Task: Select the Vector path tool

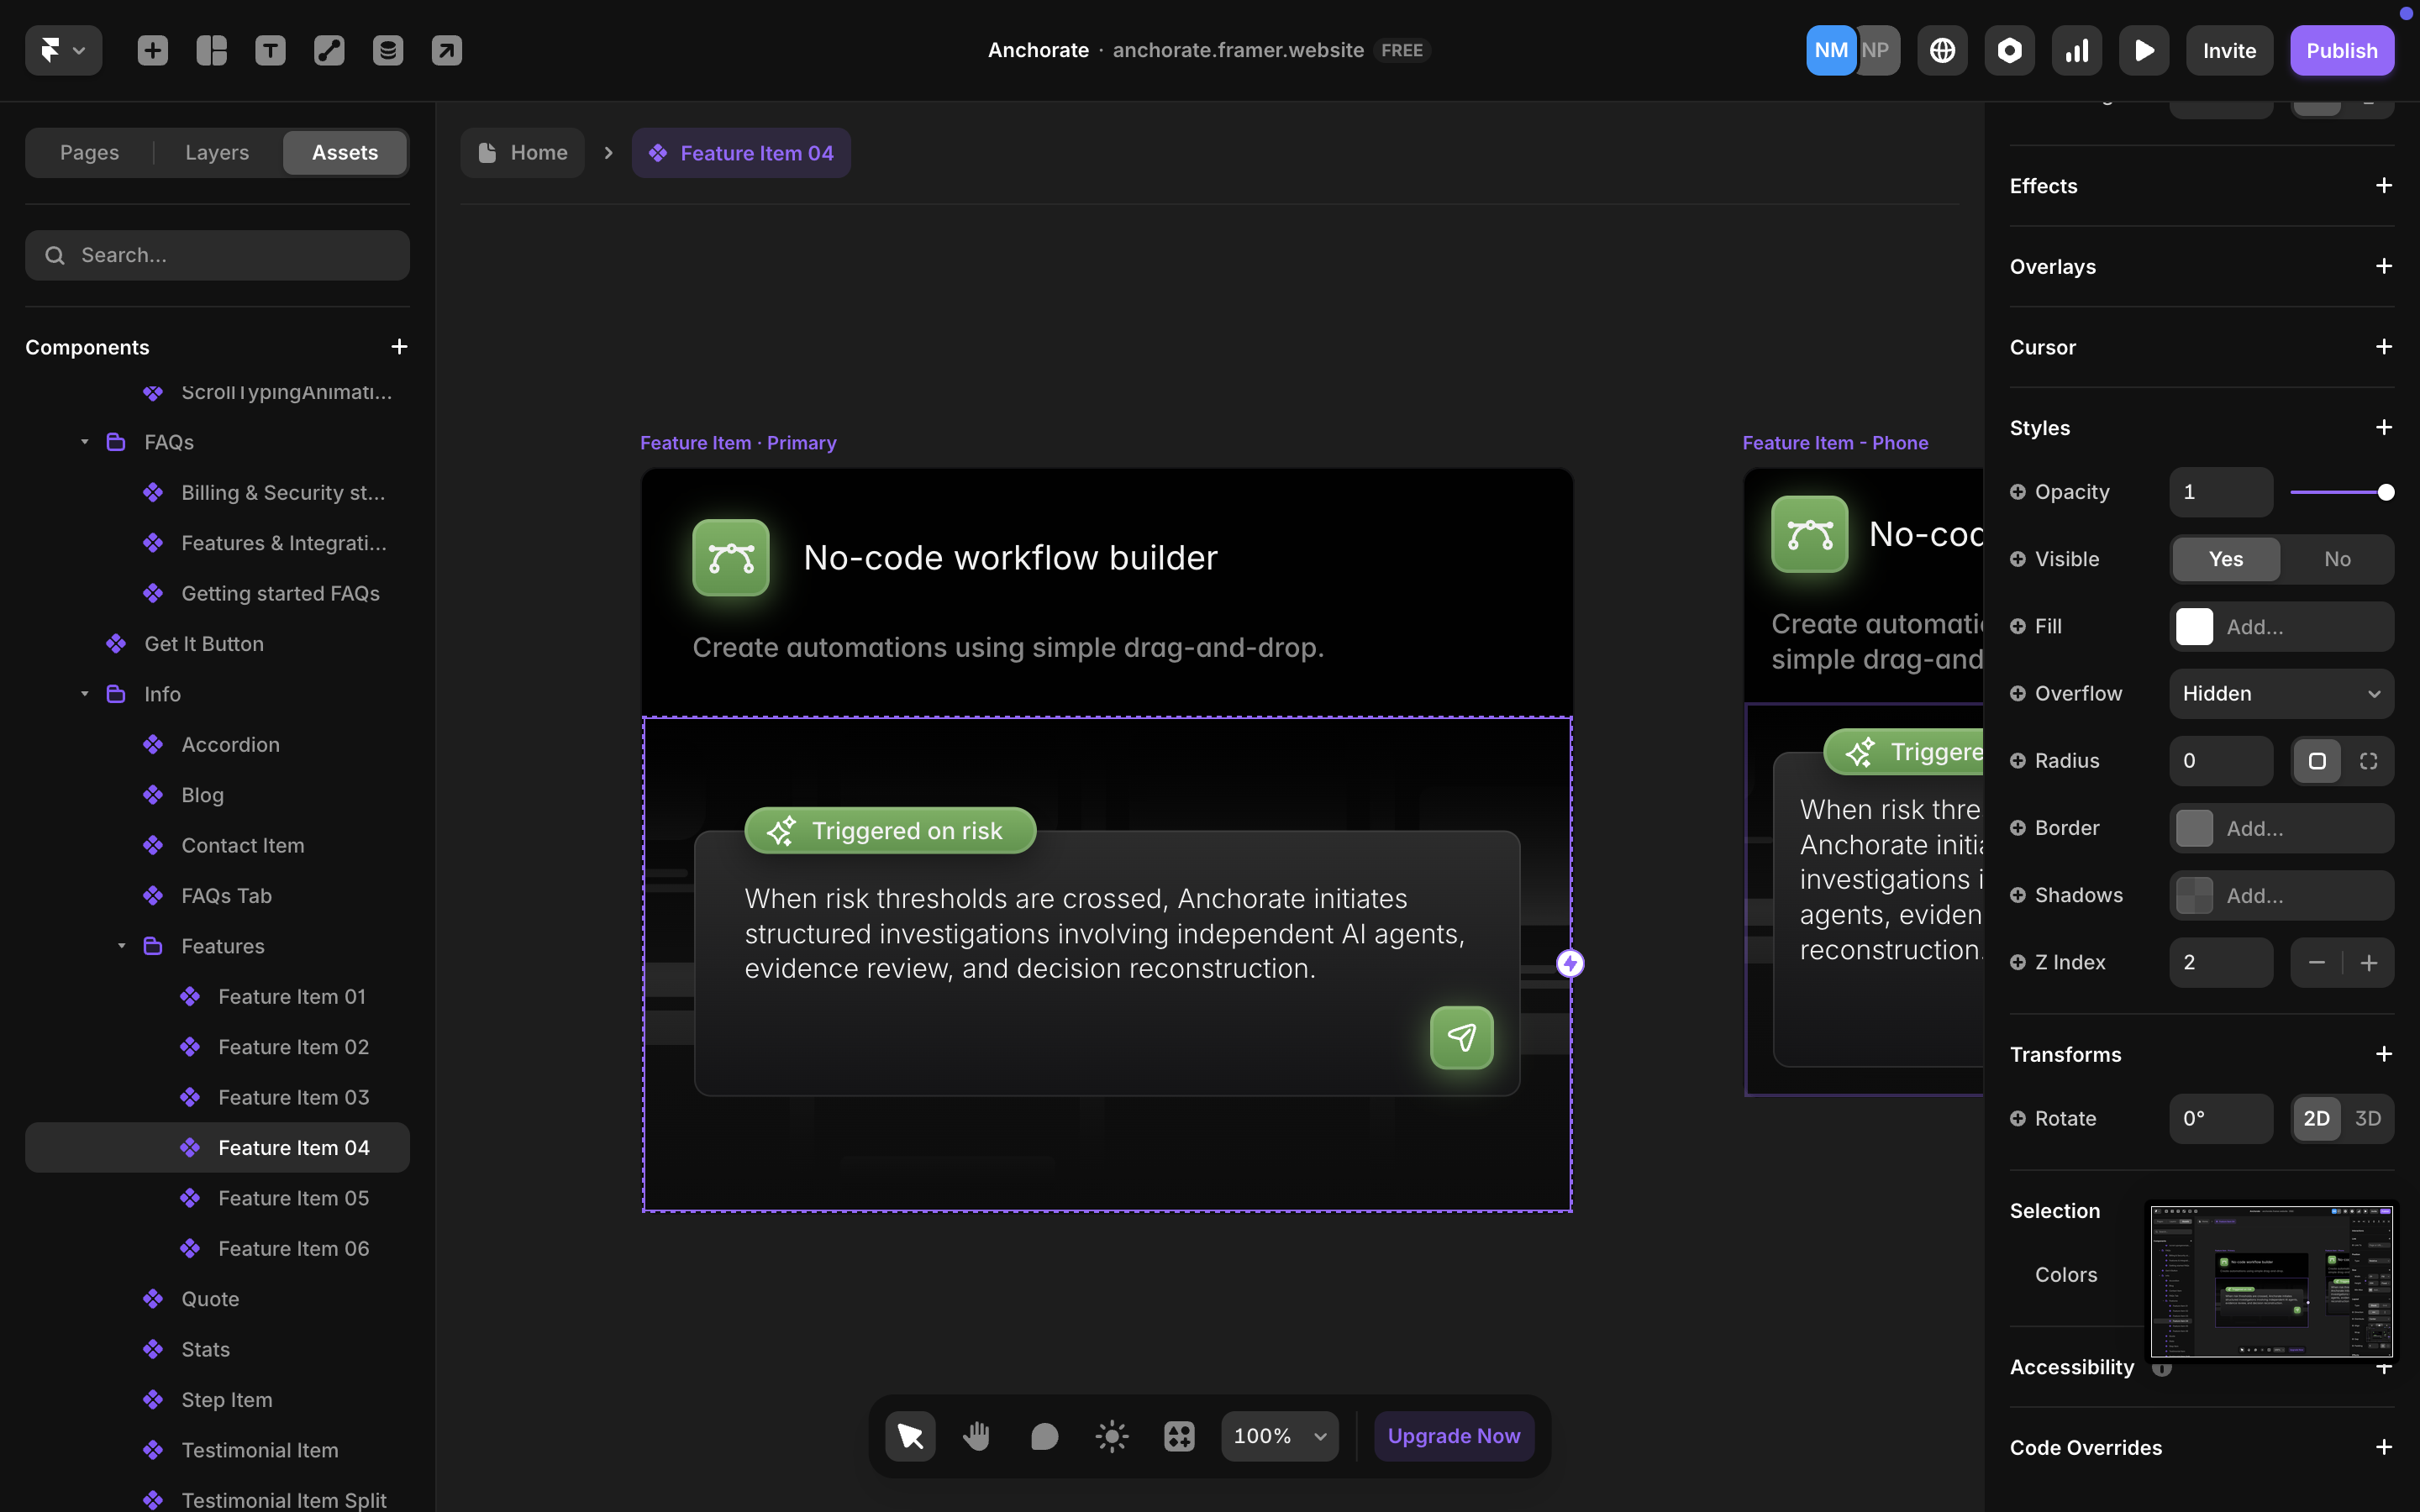Action: 328,49
